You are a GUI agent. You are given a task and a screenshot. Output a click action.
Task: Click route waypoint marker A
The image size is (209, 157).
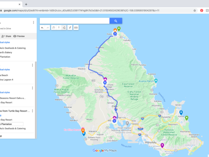[x=115, y=34]
